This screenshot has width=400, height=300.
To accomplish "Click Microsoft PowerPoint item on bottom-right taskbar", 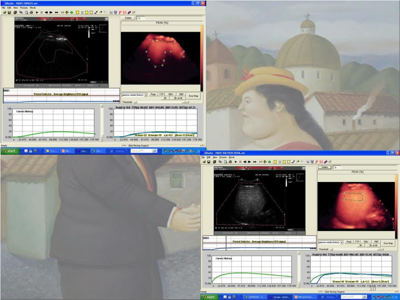I will (x=305, y=297).
